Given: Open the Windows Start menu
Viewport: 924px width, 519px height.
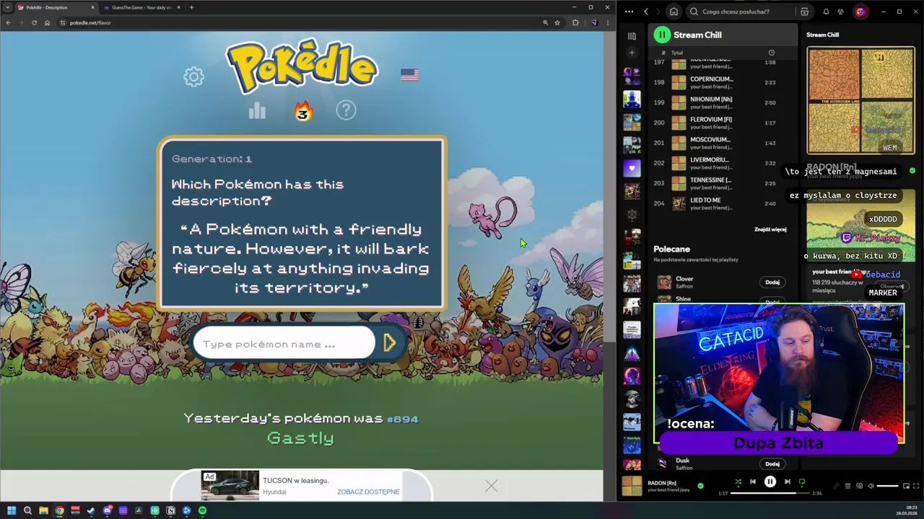Looking at the screenshot, I should click(x=12, y=510).
